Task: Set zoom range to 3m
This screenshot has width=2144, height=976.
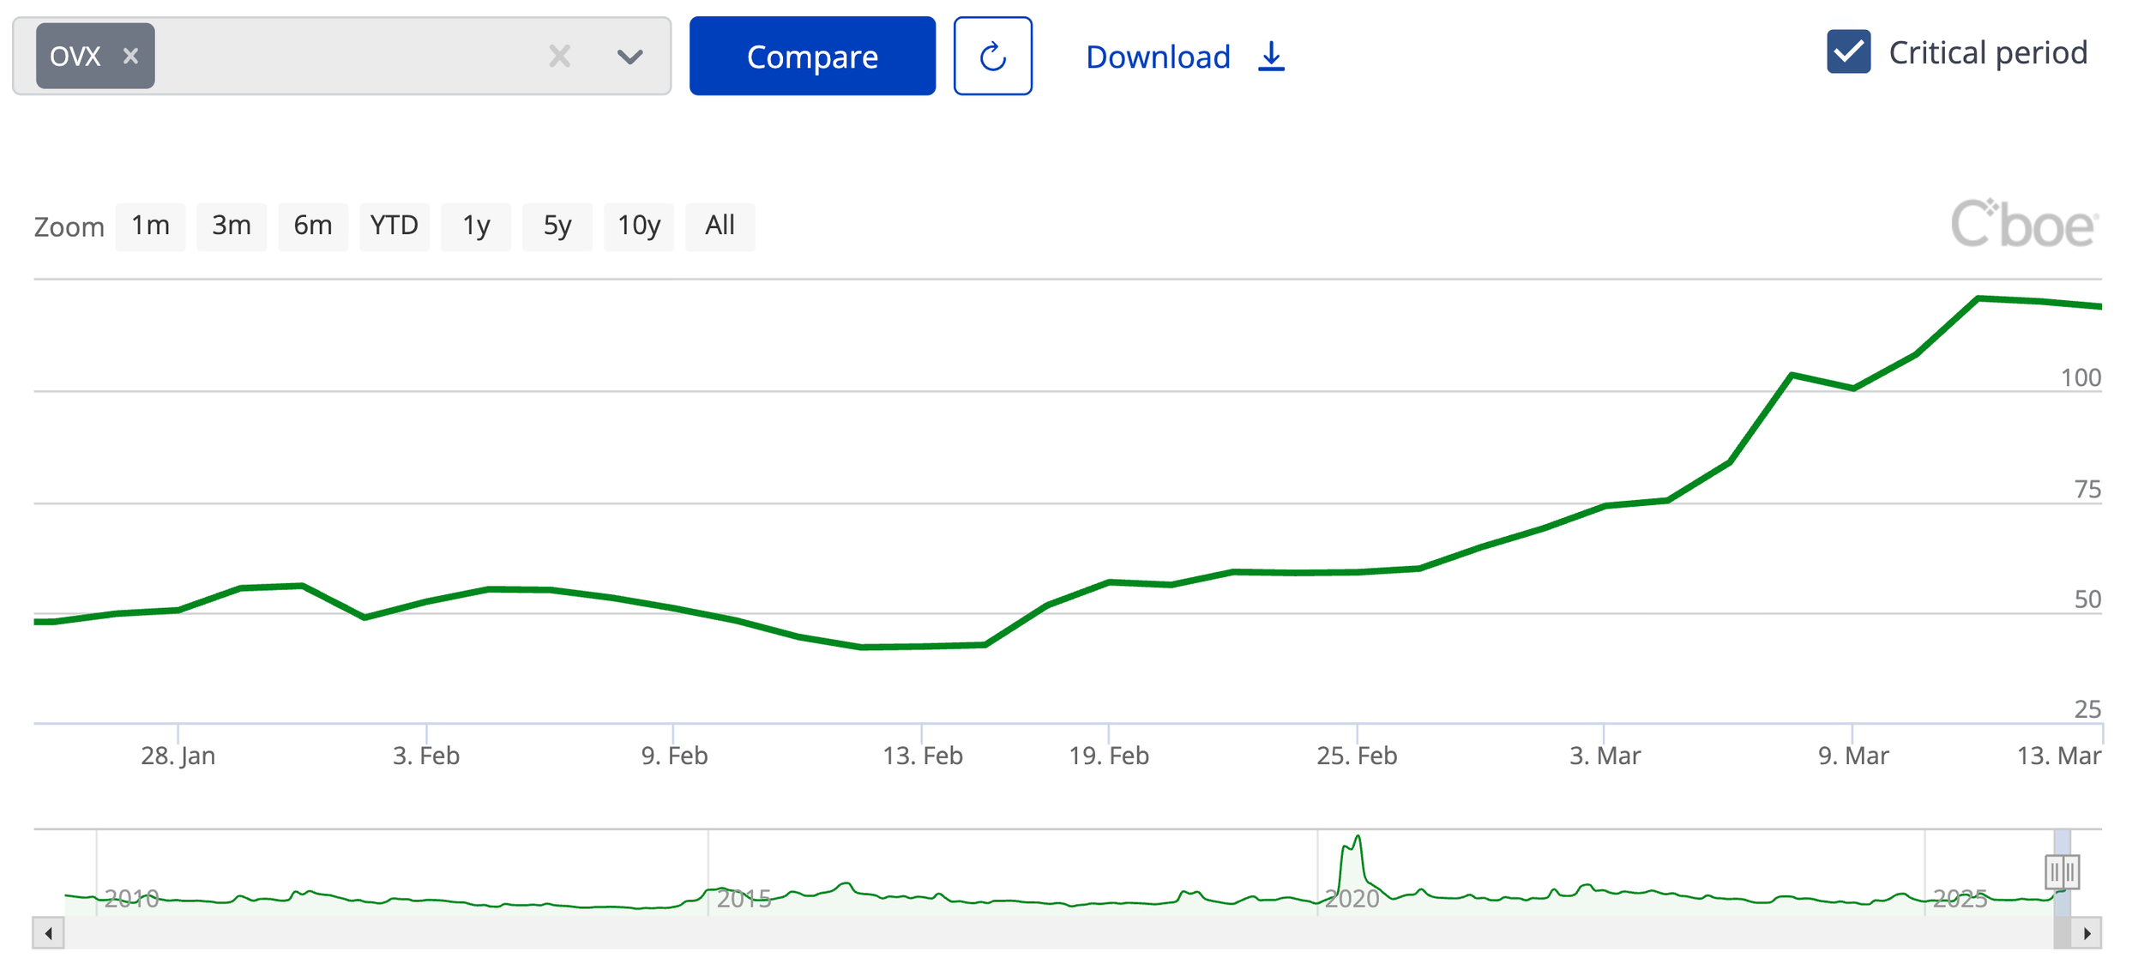Action: 232,226
